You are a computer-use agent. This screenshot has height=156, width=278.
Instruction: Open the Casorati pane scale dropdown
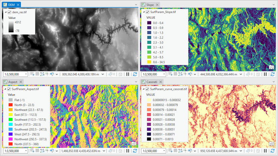(164, 151)
